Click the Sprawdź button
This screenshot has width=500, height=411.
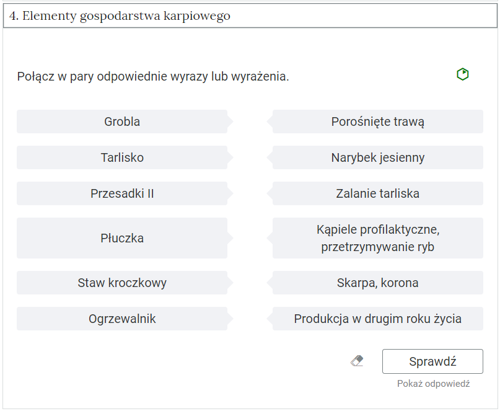tap(432, 361)
